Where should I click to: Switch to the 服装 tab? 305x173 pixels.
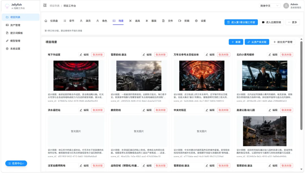(151, 21)
